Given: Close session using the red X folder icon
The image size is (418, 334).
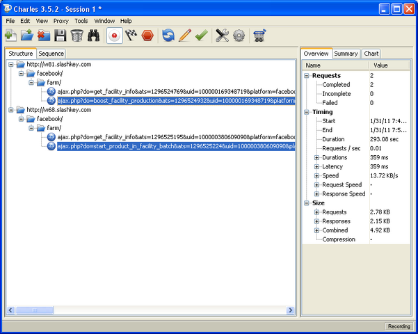Looking at the screenshot, I should [44, 35].
